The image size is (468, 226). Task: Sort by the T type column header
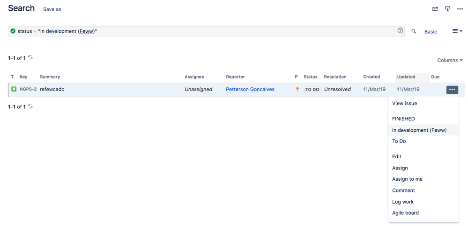tap(13, 77)
